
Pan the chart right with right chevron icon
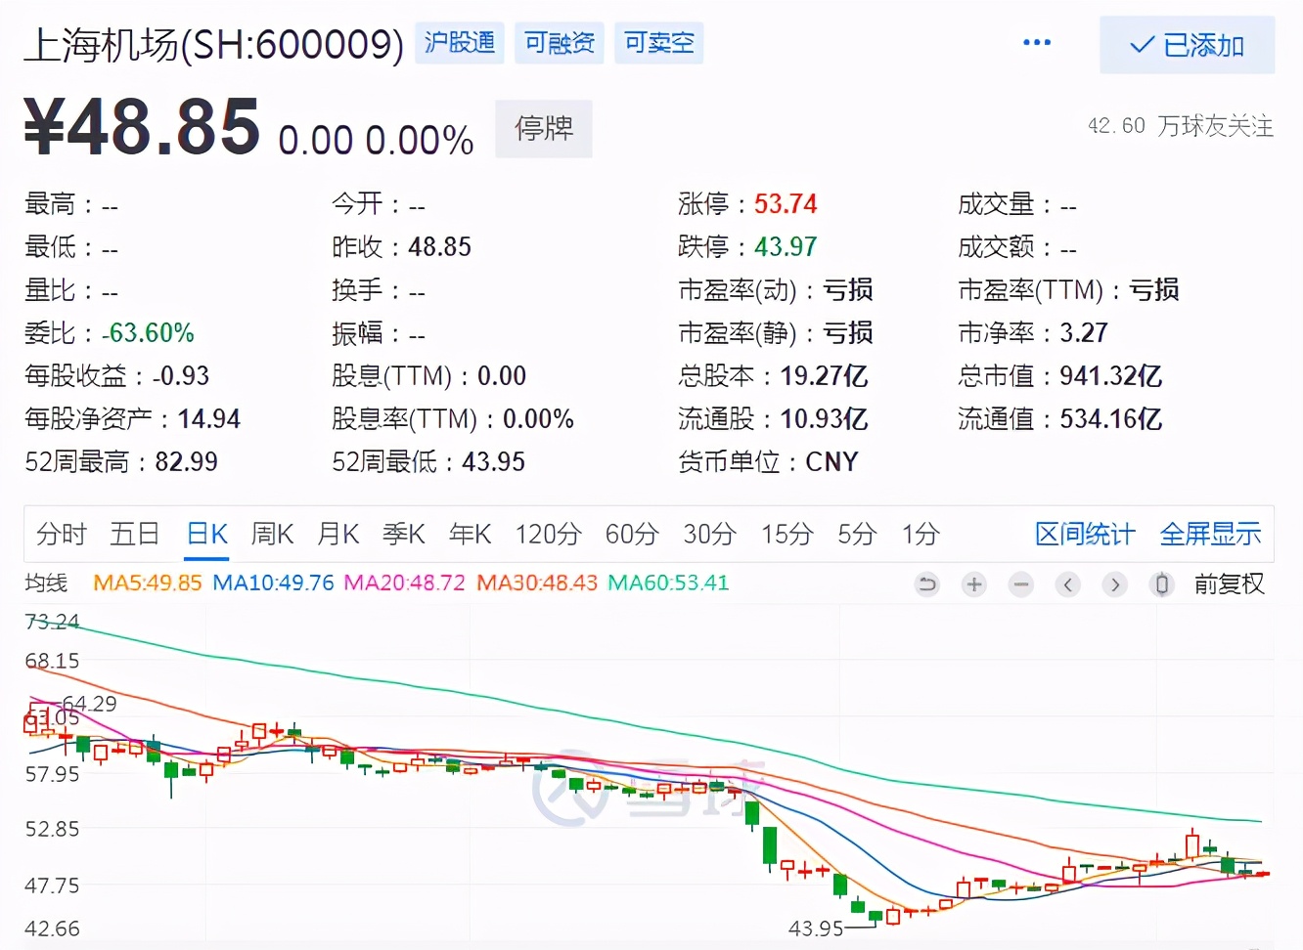pyautogui.click(x=1114, y=583)
